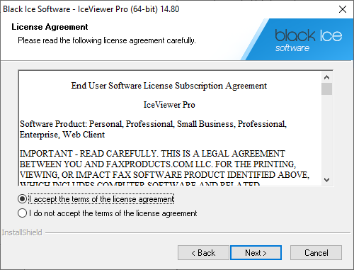
Task: Click the IceViewer Pro heading in license text
Action: click(x=169, y=105)
